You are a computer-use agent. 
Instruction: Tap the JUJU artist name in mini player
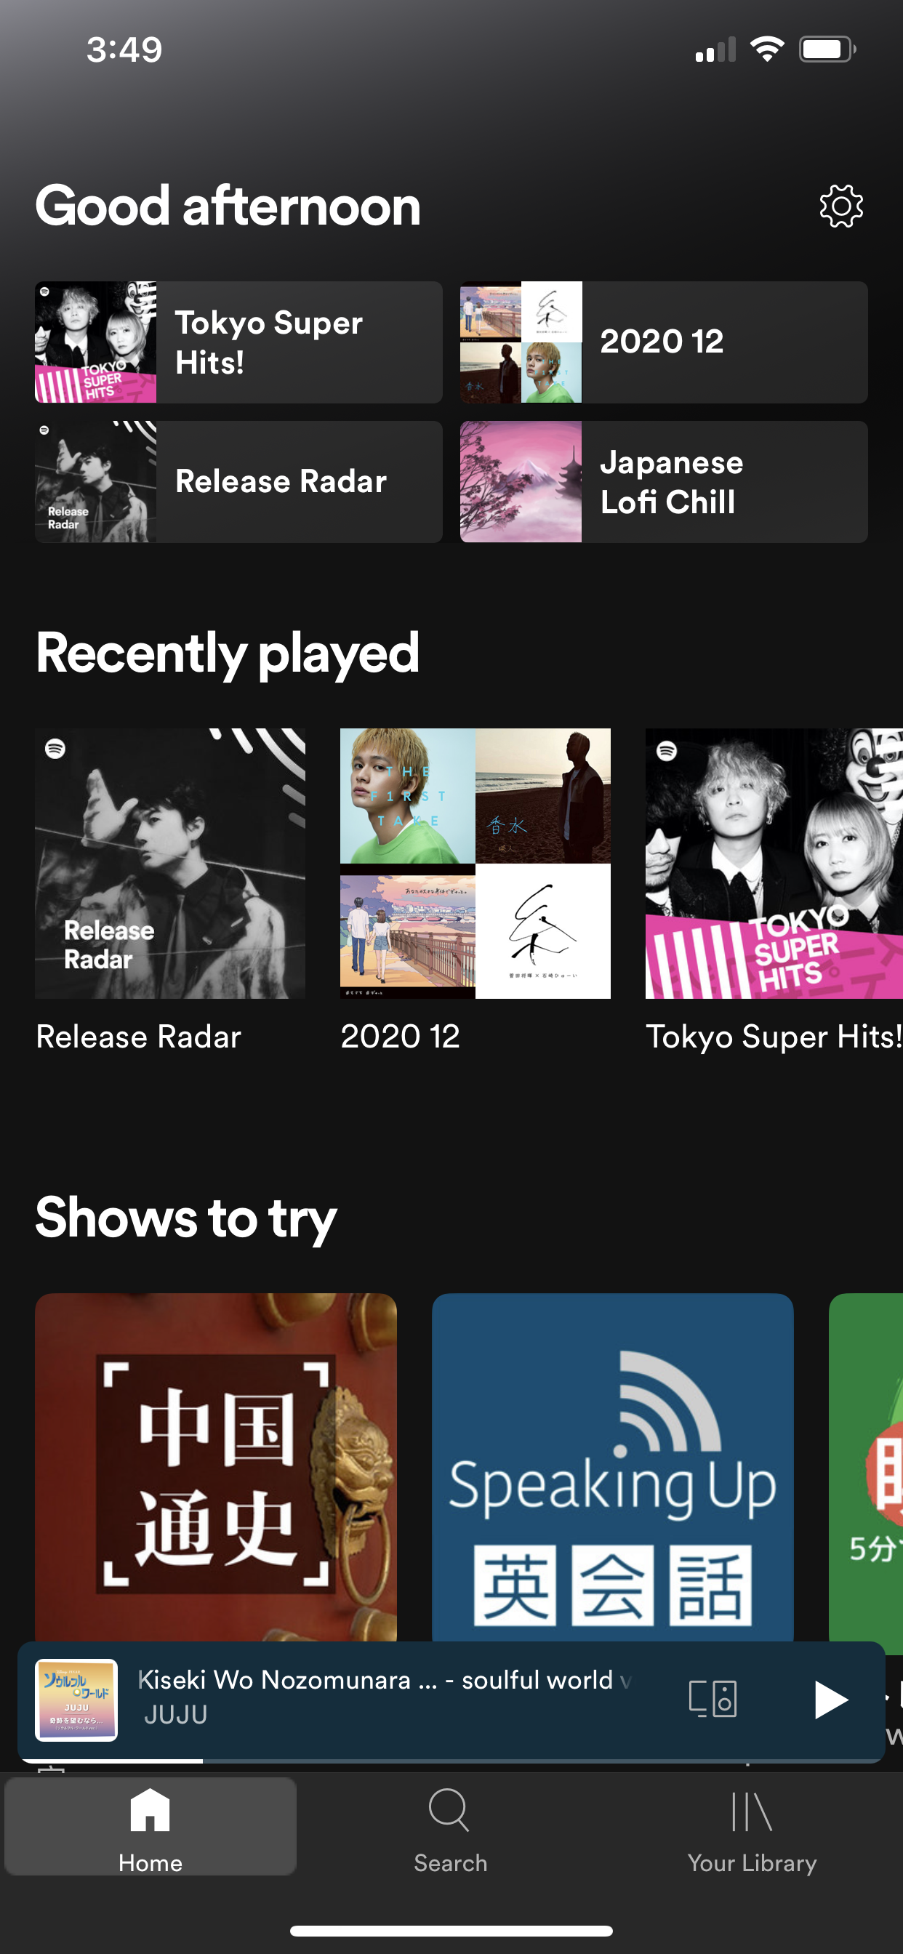(x=175, y=1714)
